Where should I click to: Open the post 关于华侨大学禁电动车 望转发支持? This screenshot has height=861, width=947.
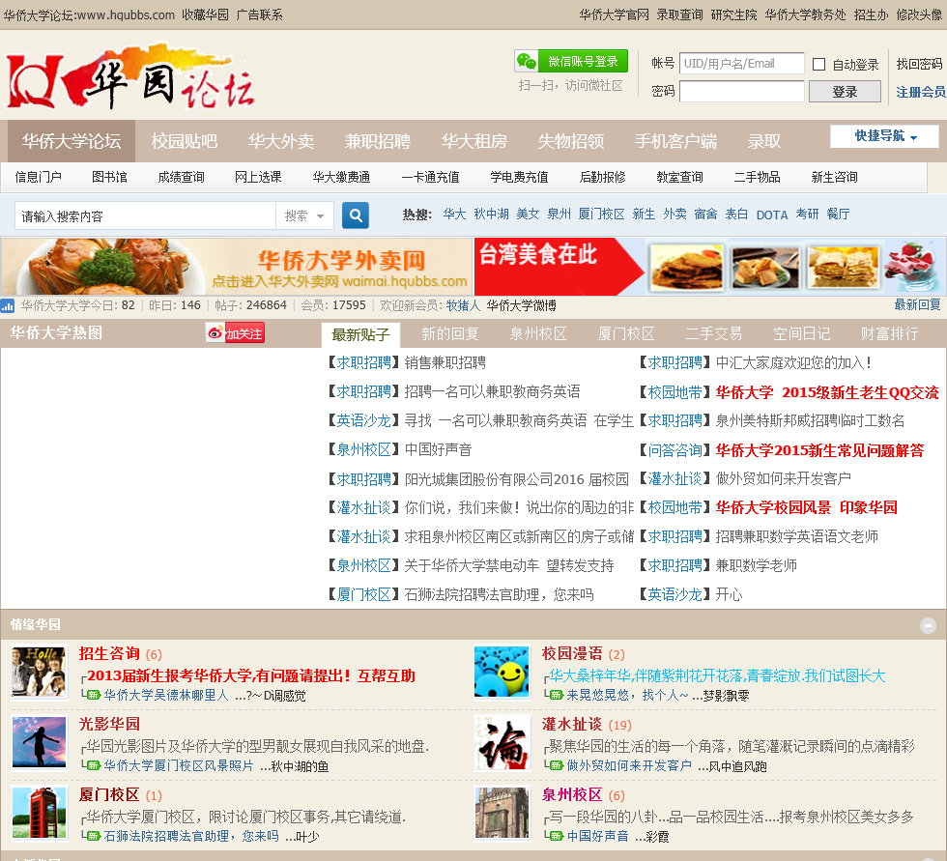[509, 565]
